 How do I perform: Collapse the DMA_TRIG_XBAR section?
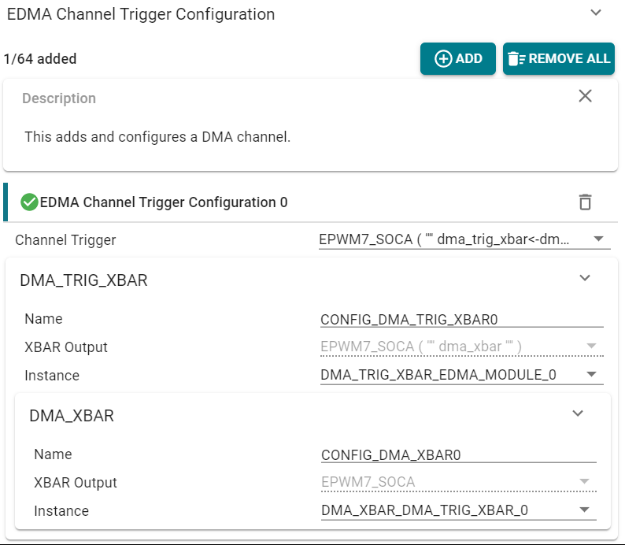[x=585, y=278]
